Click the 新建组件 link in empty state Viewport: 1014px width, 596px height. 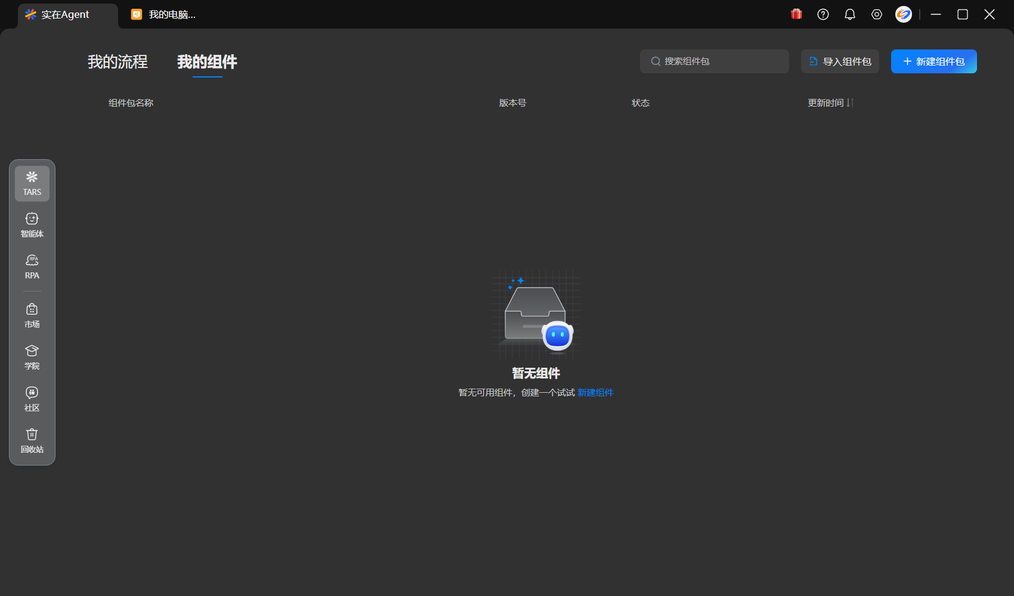tap(595, 393)
